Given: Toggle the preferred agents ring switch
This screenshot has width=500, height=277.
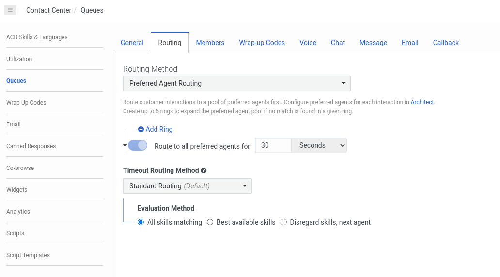Looking at the screenshot, I should pos(138,145).
